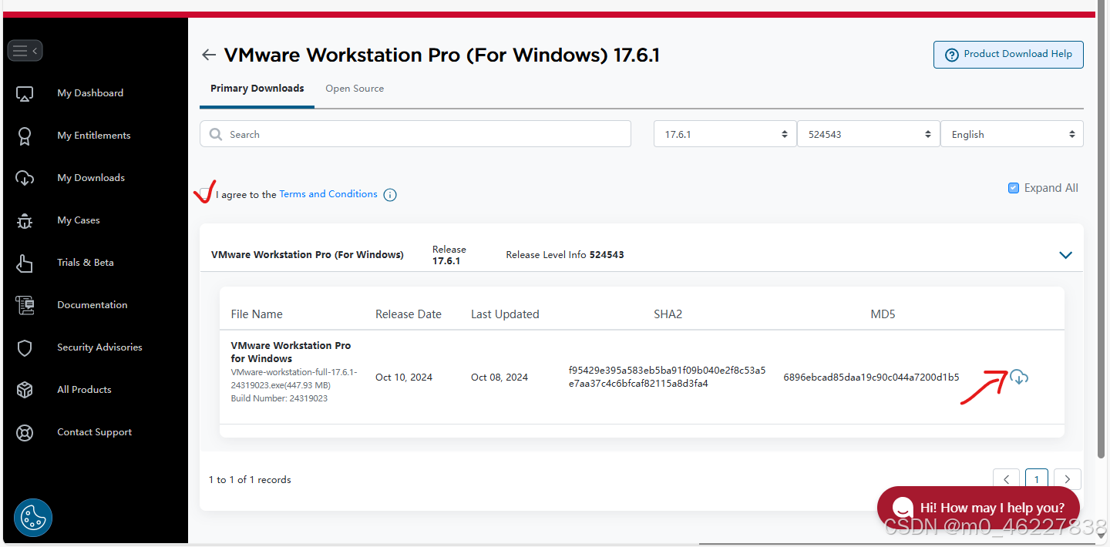The image size is (1110, 547).
Task: Select page 1 in pagination
Action: [1037, 479]
